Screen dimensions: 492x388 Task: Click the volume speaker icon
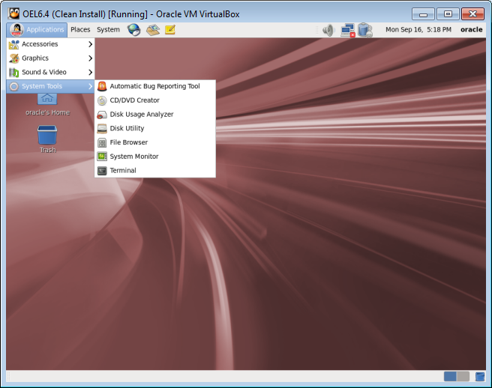tap(328, 30)
